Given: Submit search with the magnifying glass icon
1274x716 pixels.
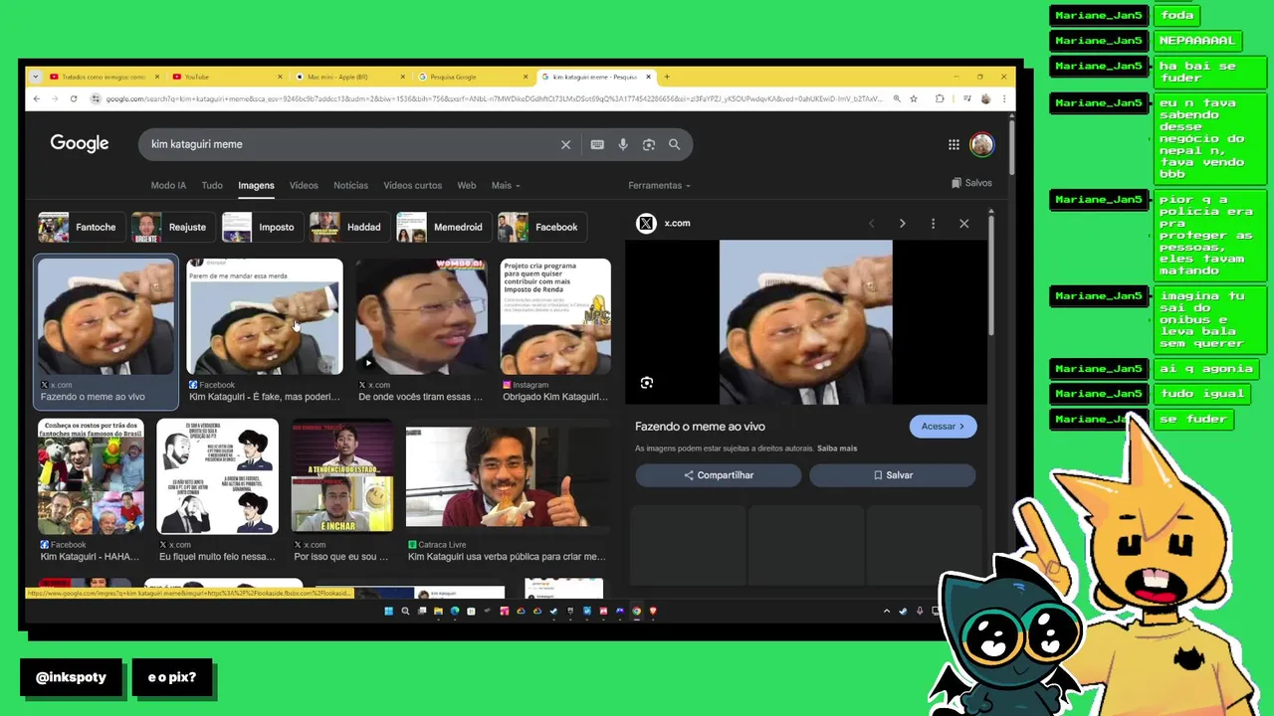Looking at the screenshot, I should pyautogui.click(x=674, y=144).
